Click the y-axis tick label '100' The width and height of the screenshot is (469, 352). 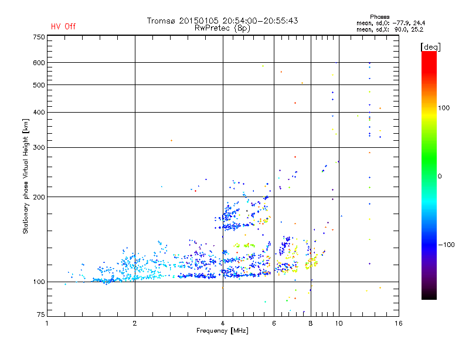[39, 282]
